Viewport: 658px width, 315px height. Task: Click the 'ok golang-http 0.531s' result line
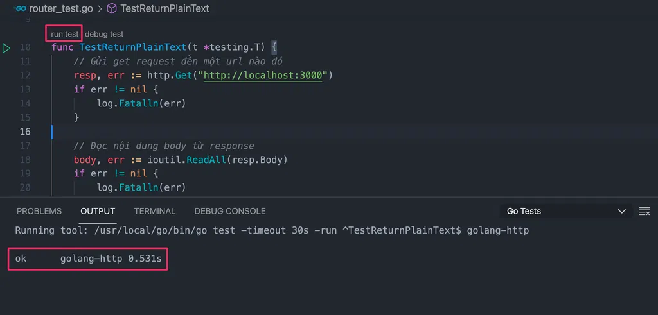coord(88,259)
